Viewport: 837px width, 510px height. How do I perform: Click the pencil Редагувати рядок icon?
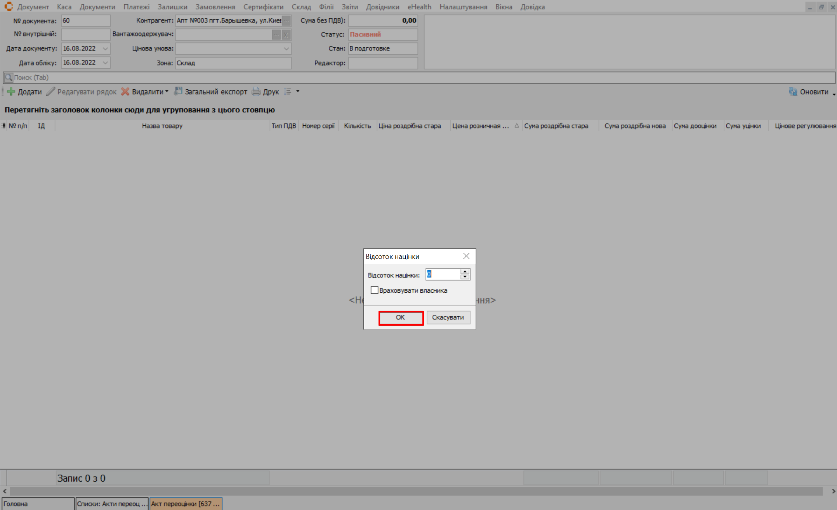[x=50, y=92]
